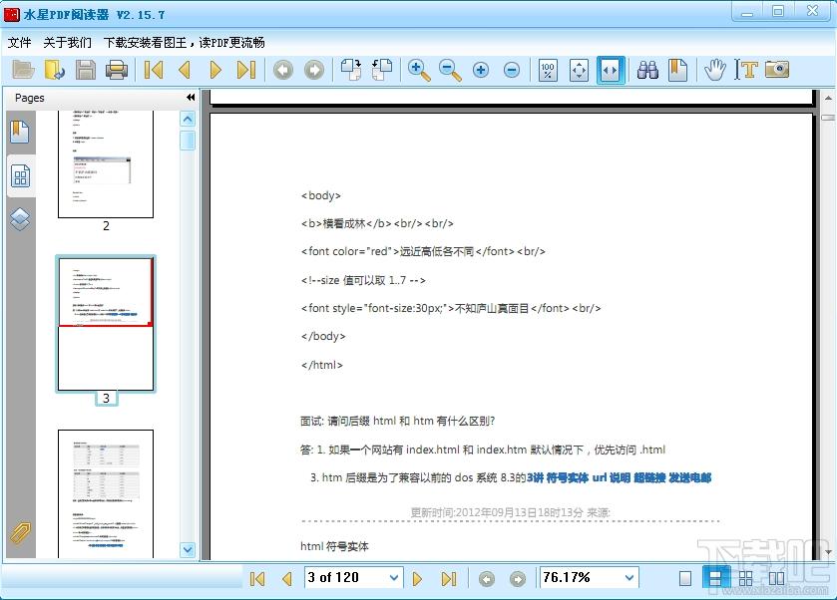Click the '3讲 符号实体 url 说明 超链接 发送电邮' link

click(620, 477)
